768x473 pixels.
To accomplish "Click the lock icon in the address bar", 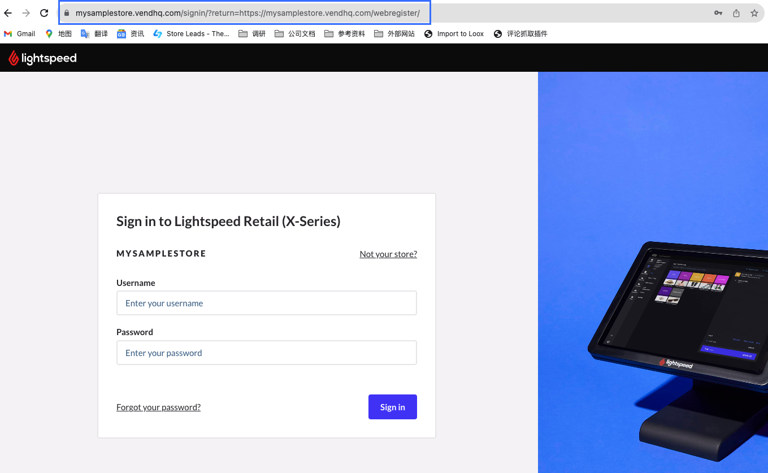I will coord(67,13).
